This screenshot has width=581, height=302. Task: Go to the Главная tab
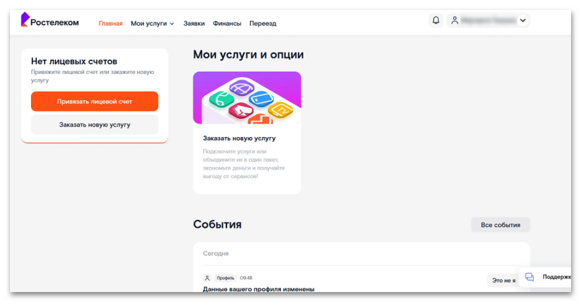[x=111, y=24]
